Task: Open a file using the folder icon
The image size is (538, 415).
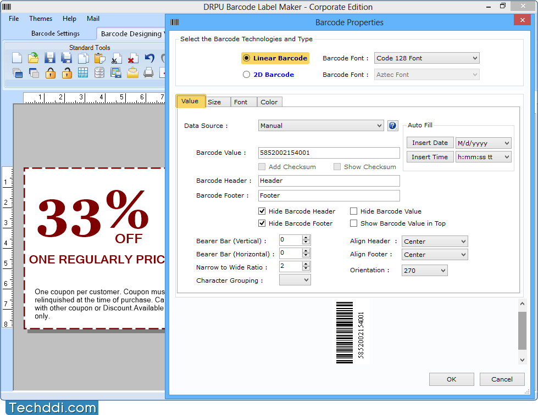Action: coord(34,58)
